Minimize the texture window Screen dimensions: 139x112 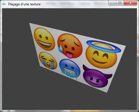tap(112, 3)
